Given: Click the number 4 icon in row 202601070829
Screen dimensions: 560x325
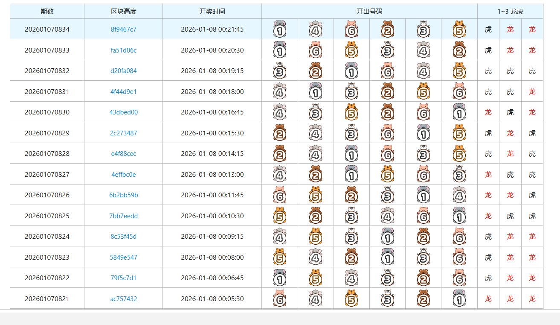Looking at the screenshot, I should tap(315, 133).
